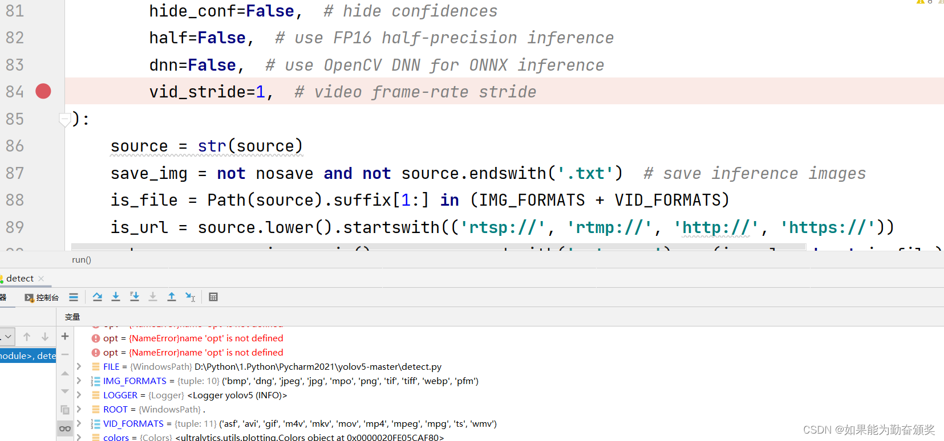Place cursor in 'source = str(source)' line
944x441 pixels.
point(206,146)
